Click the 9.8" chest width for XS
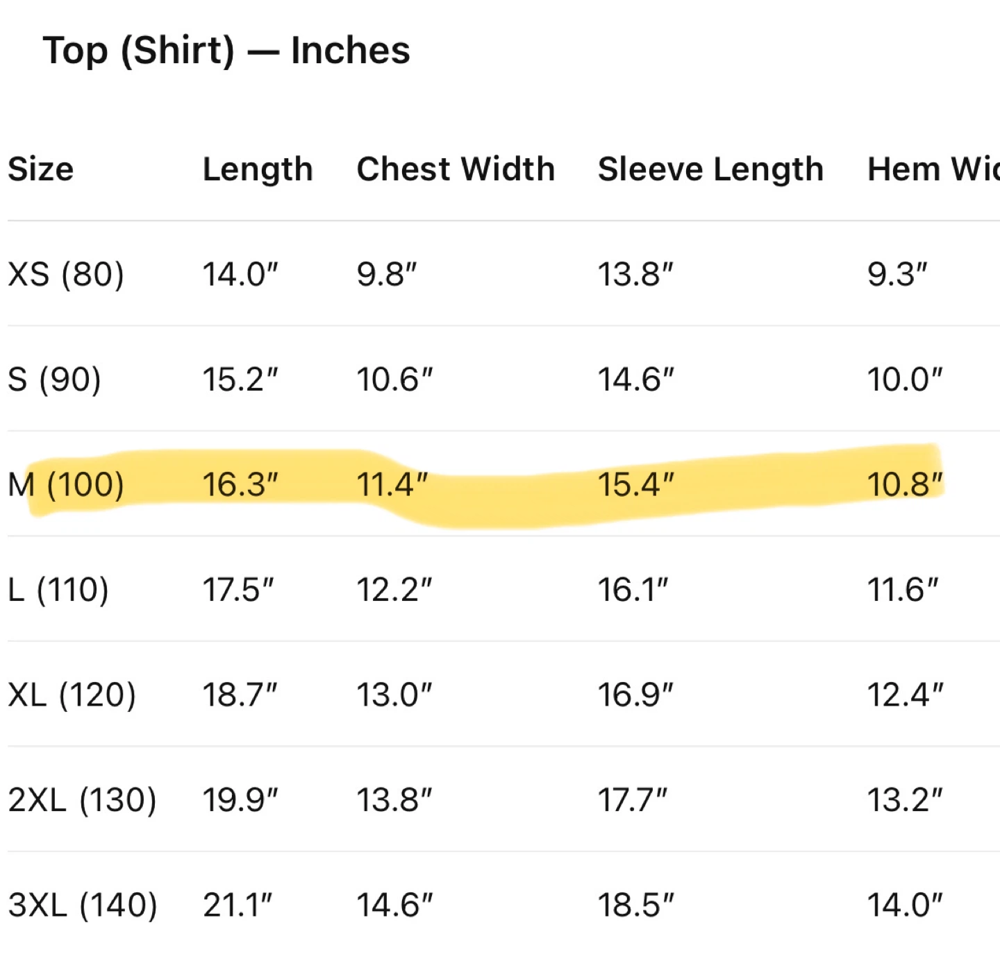Image resolution: width=1000 pixels, height=961 pixels. [387, 274]
